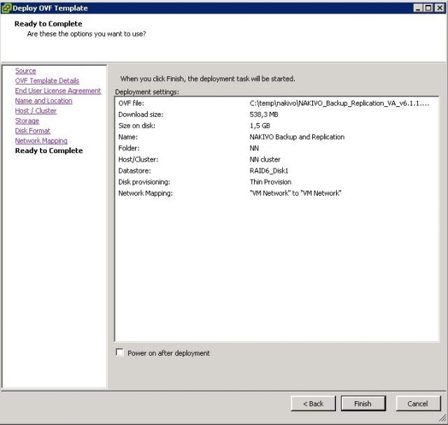
Task: Minimize the Deploy OVF Template window
Action: 418,8
